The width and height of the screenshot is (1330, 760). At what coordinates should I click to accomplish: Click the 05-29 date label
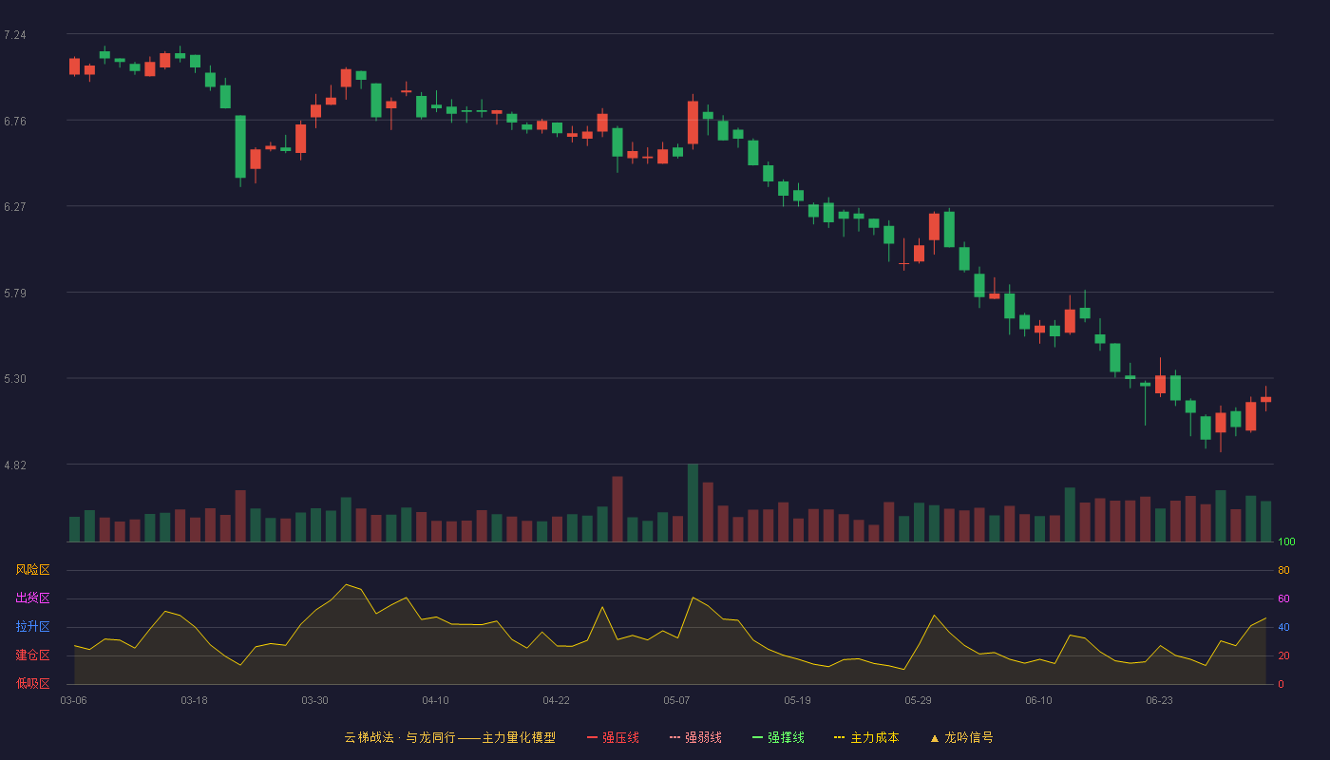918,700
